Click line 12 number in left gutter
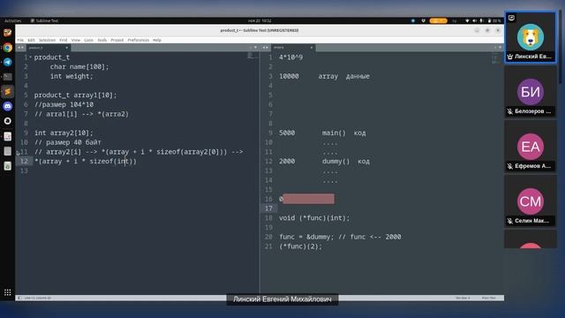565x318 pixels. click(x=24, y=161)
